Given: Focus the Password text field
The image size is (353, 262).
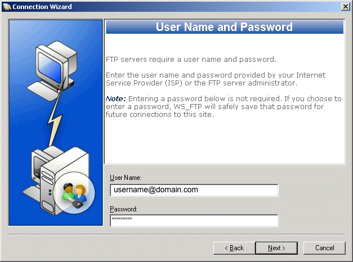Looking at the screenshot, I should [194, 220].
